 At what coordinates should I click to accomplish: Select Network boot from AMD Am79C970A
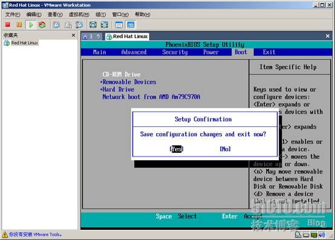coord(151,97)
